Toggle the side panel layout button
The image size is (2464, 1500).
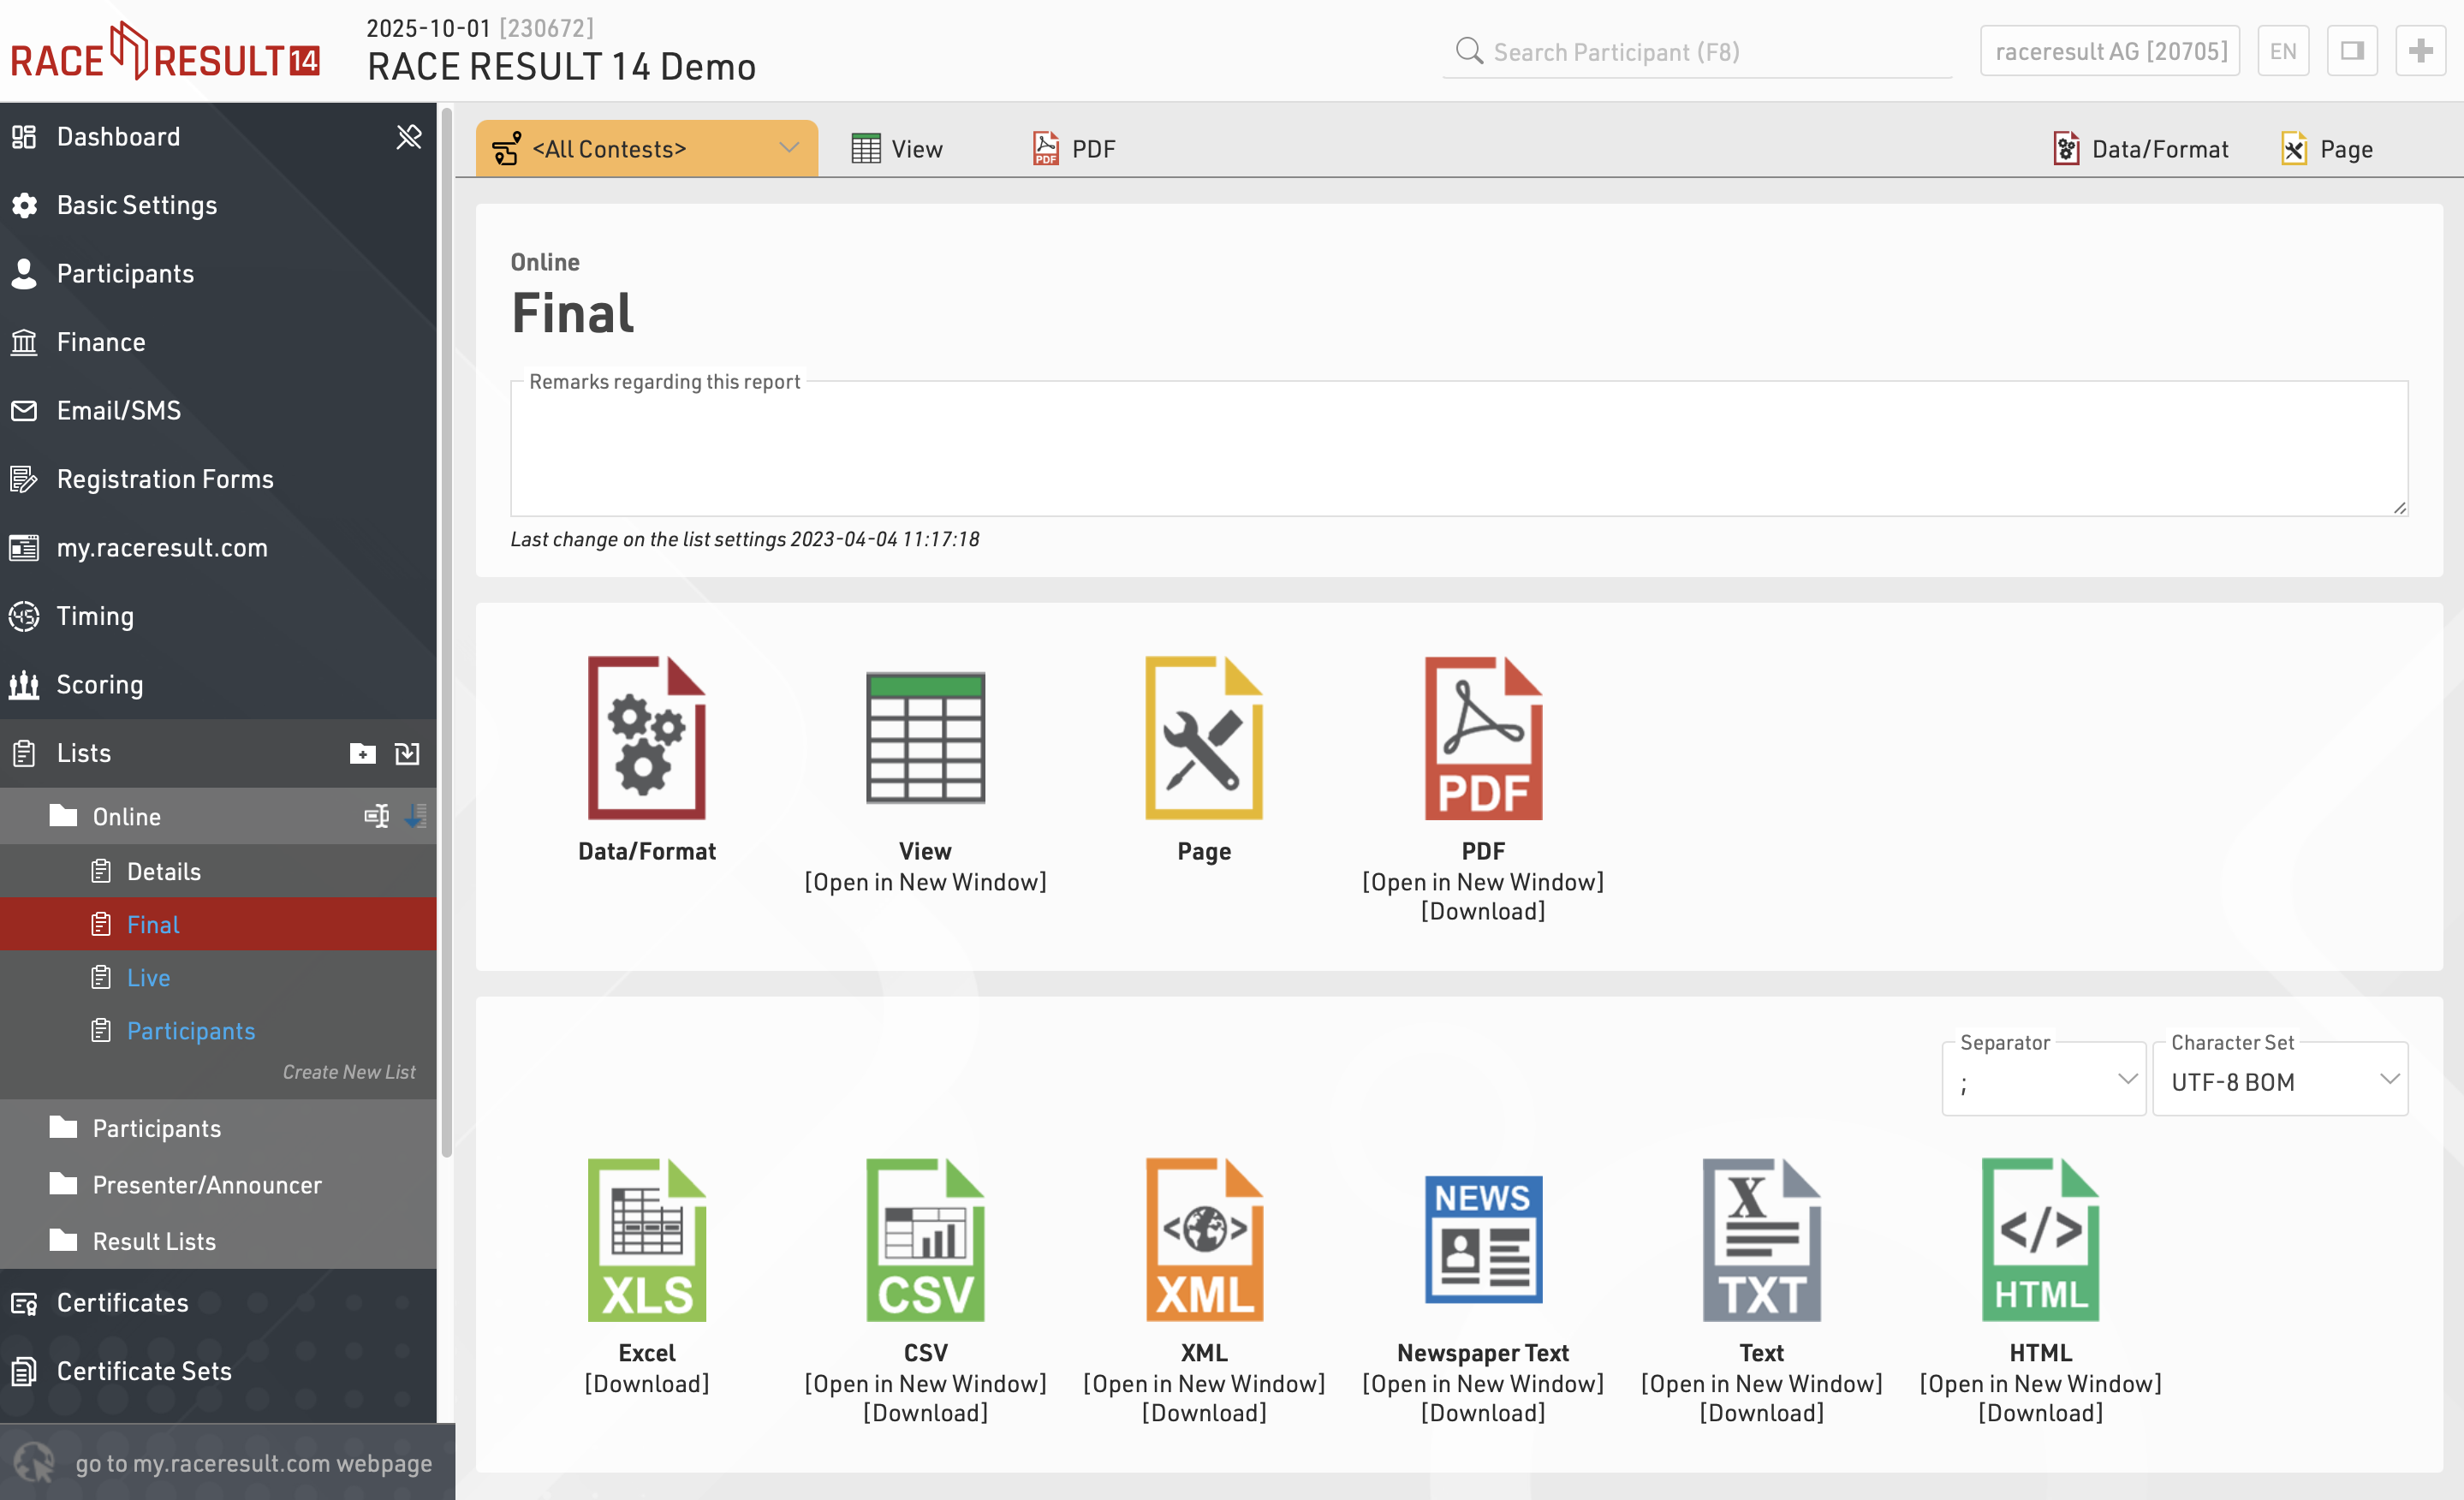pos(2351,51)
